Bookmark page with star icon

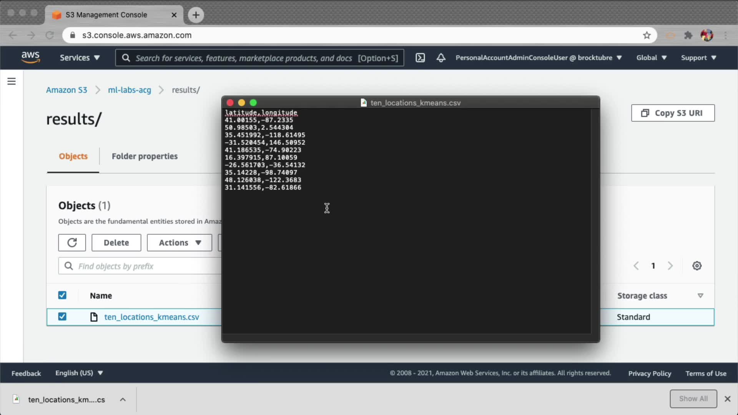(x=647, y=35)
